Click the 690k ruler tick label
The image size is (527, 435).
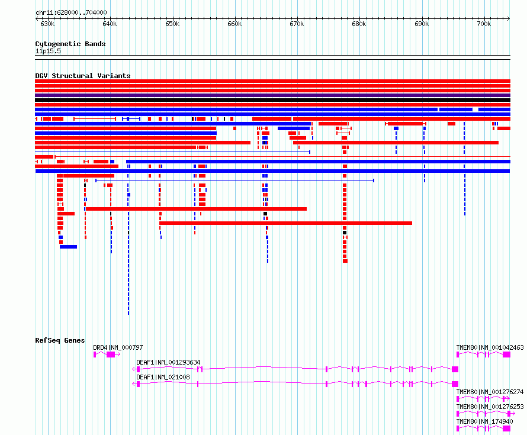coord(422,24)
